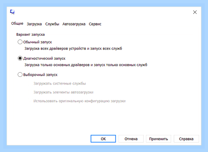Toggle Загружать элементы автозагрузки checkbox
This screenshot has height=152, width=208.
pos(31,92)
